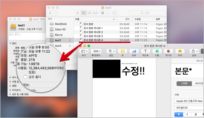This screenshot has width=204, height=118.
Task: Maximize the Pages window with green button
Action: (x=89, y=46)
